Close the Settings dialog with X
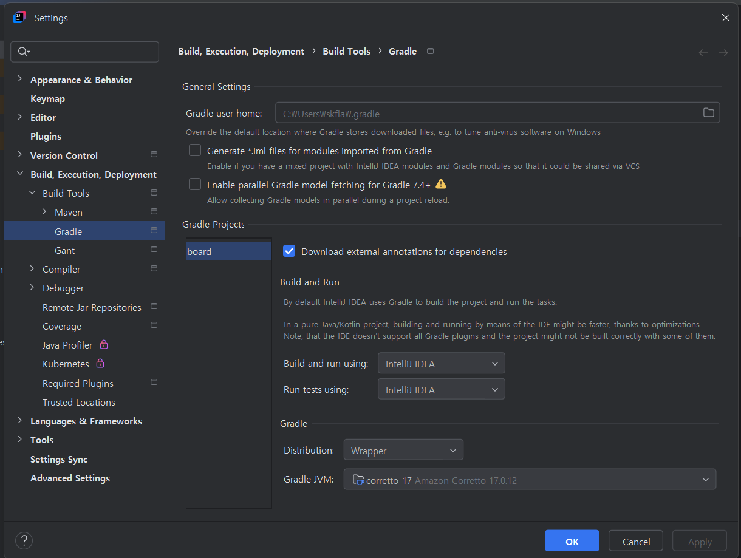This screenshot has height=558, width=741. [x=726, y=18]
